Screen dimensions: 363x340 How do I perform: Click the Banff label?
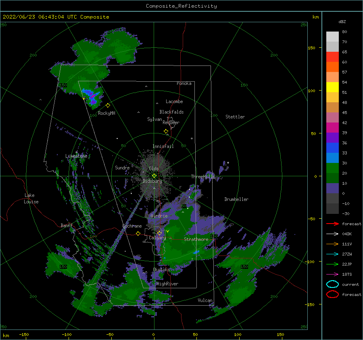67,225
